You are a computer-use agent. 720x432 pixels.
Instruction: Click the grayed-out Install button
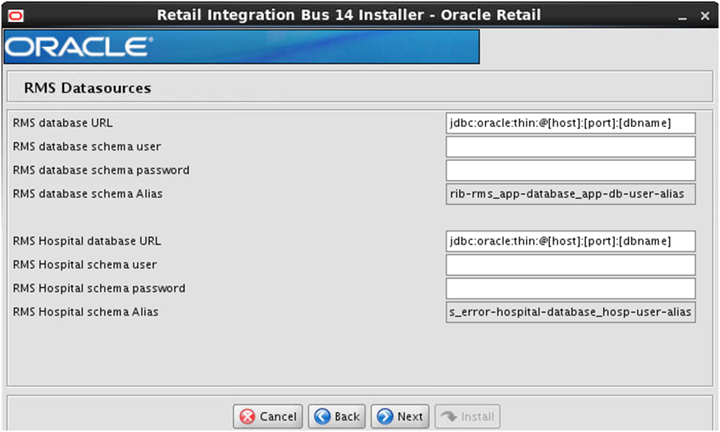click(468, 417)
